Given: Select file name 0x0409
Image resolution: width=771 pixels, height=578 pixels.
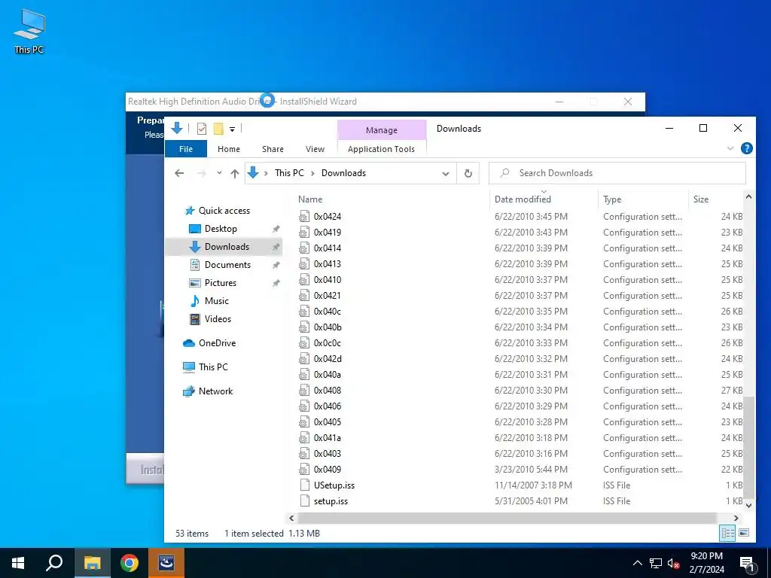Looking at the screenshot, I should (328, 470).
